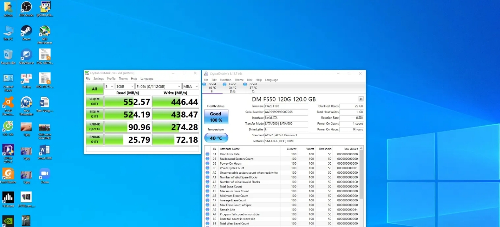
Task: Select Reallocated Sectors Count row
Action: [x=282, y=159]
